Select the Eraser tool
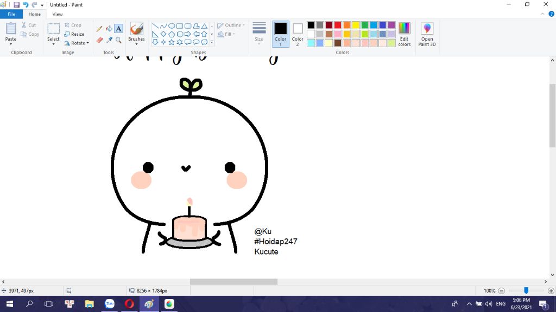The height and width of the screenshot is (312, 556). pyautogui.click(x=99, y=40)
